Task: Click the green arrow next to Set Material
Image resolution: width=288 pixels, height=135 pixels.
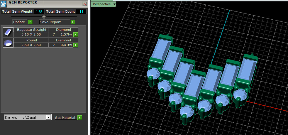Action: (x=79, y=118)
